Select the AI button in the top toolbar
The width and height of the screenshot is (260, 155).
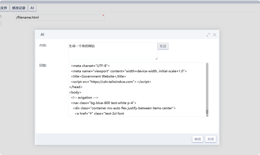[x=32, y=8]
